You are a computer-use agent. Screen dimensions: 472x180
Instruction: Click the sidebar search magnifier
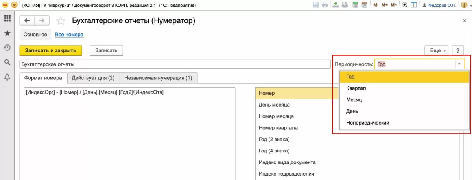click(x=7, y=62)
